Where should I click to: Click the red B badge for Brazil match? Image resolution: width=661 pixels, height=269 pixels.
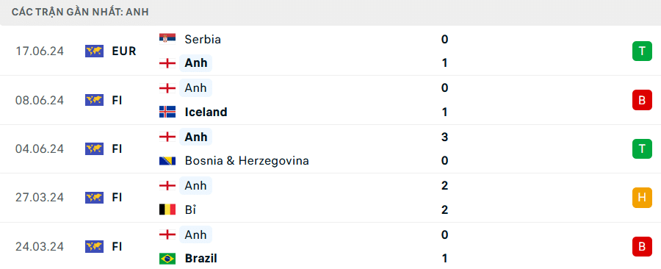(x=642, y=246)
